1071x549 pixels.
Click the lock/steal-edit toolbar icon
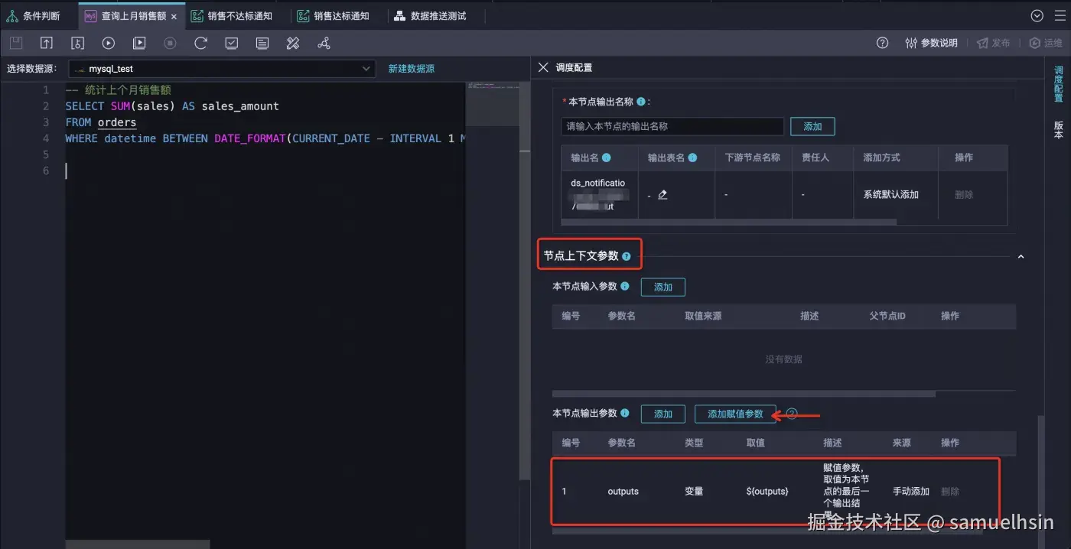tap(77, 44)
